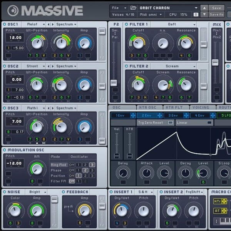Open the preset browser folder icon

(133, 8)
